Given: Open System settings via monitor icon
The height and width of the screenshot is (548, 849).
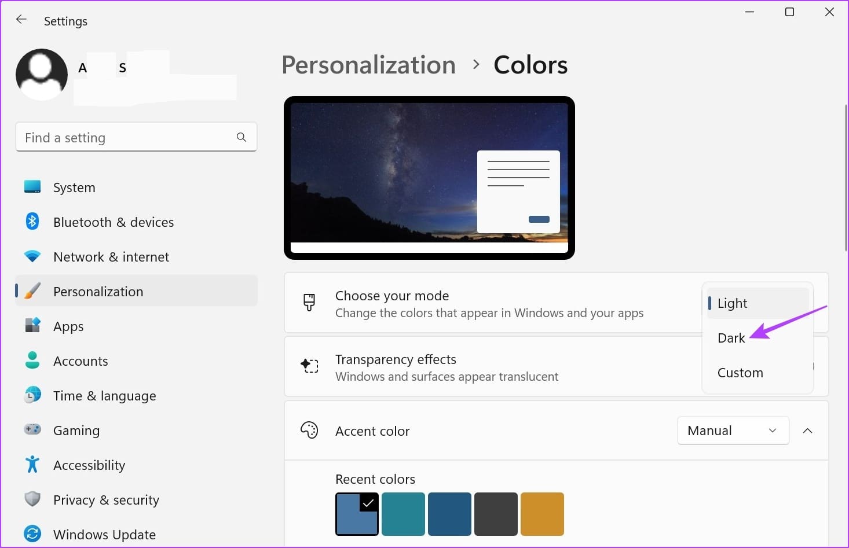Looking at the screenshot, I should tap(32, 187).
